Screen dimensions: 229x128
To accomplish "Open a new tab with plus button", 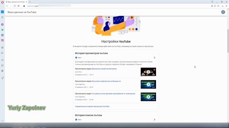I will pyautogui.click(x=30, y=2).
